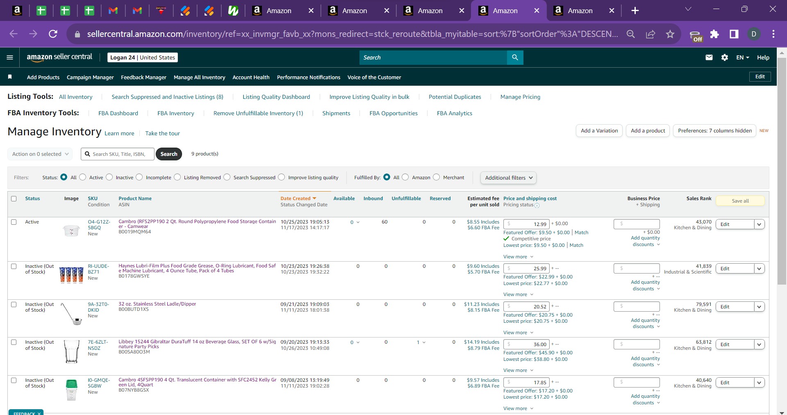This screenshot has width=787, height=415.
Task: Switch to the green W icon browser tab
Action: point(233,11)
